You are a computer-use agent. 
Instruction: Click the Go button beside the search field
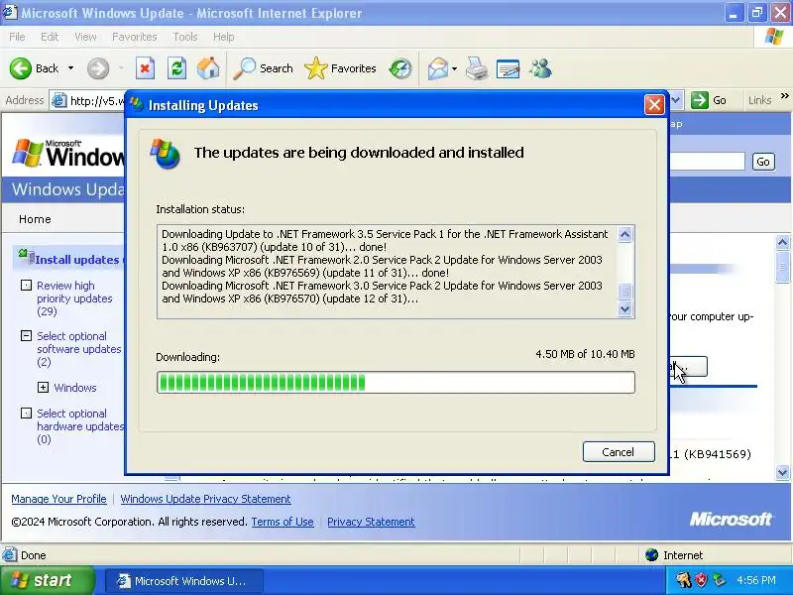[x=763, y=162]
